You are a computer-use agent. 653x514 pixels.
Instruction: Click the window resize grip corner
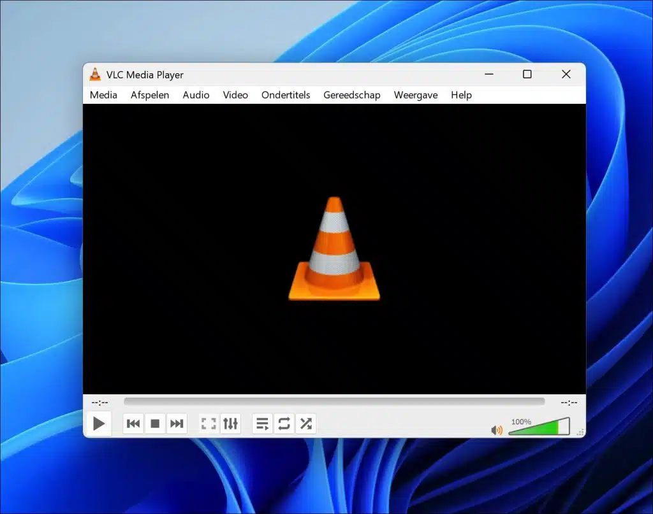coord(580,432)
